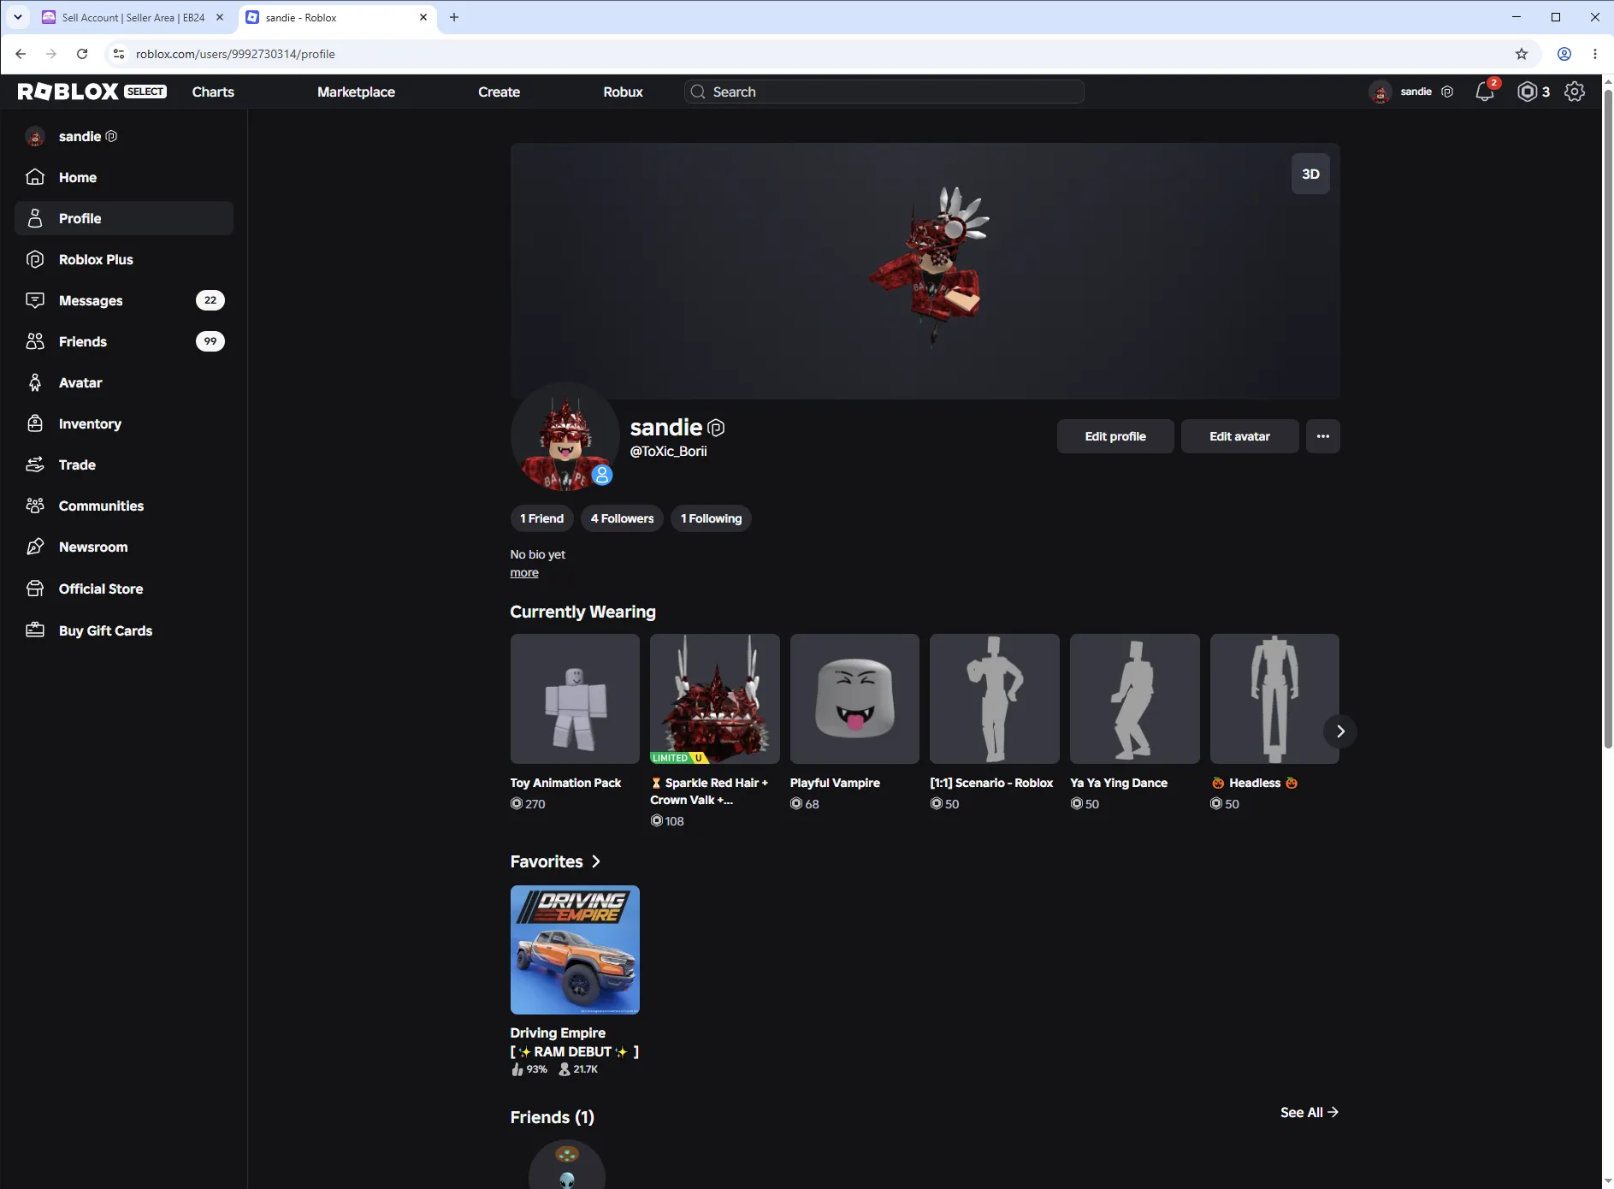
Task: Expand bio with the more link
Action: click(x=524, y=573)
